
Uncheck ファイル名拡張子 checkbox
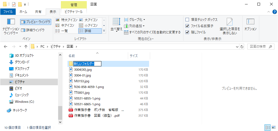coord(187,26)
